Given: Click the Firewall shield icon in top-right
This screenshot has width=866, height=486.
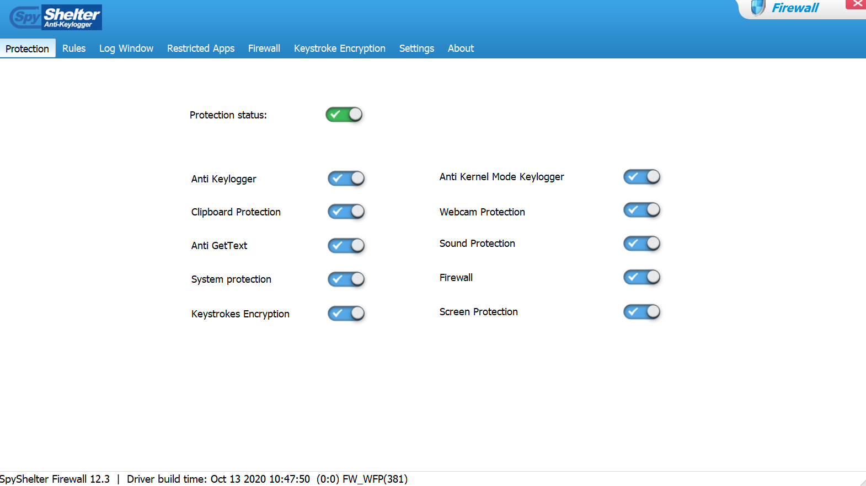Looking at the screenshot, I should coord(758,8).
